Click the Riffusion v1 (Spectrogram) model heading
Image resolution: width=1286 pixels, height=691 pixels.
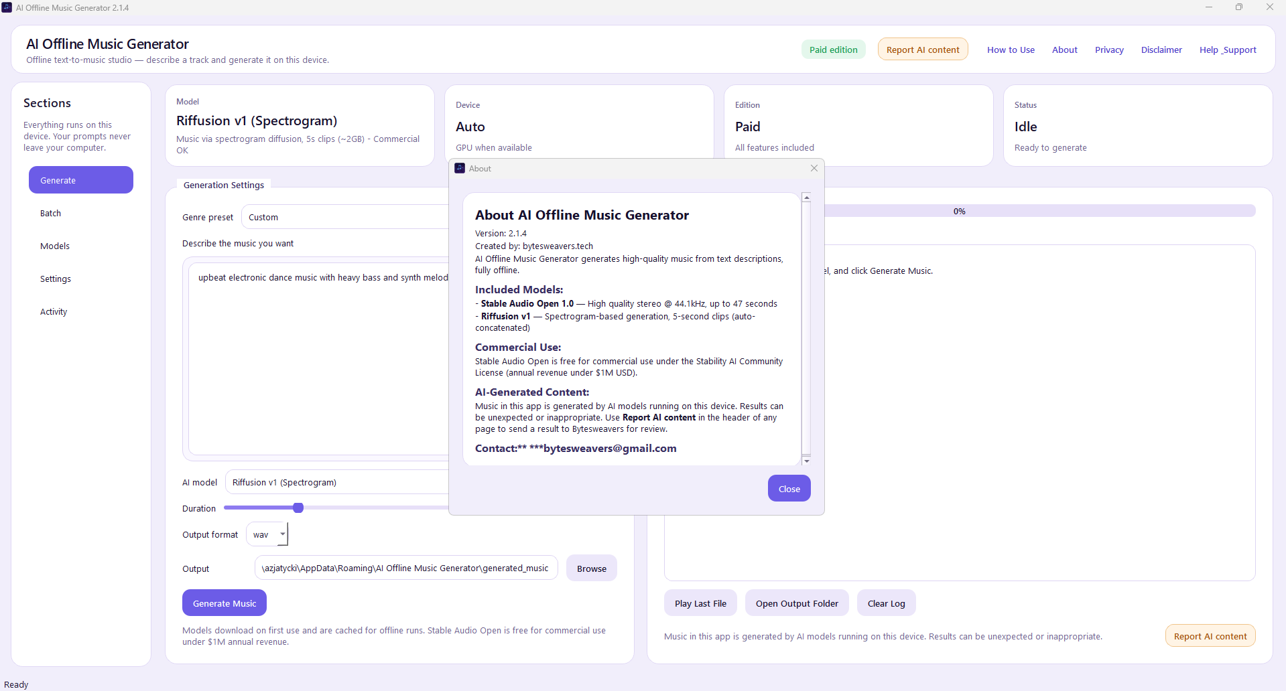pos(257,121)
